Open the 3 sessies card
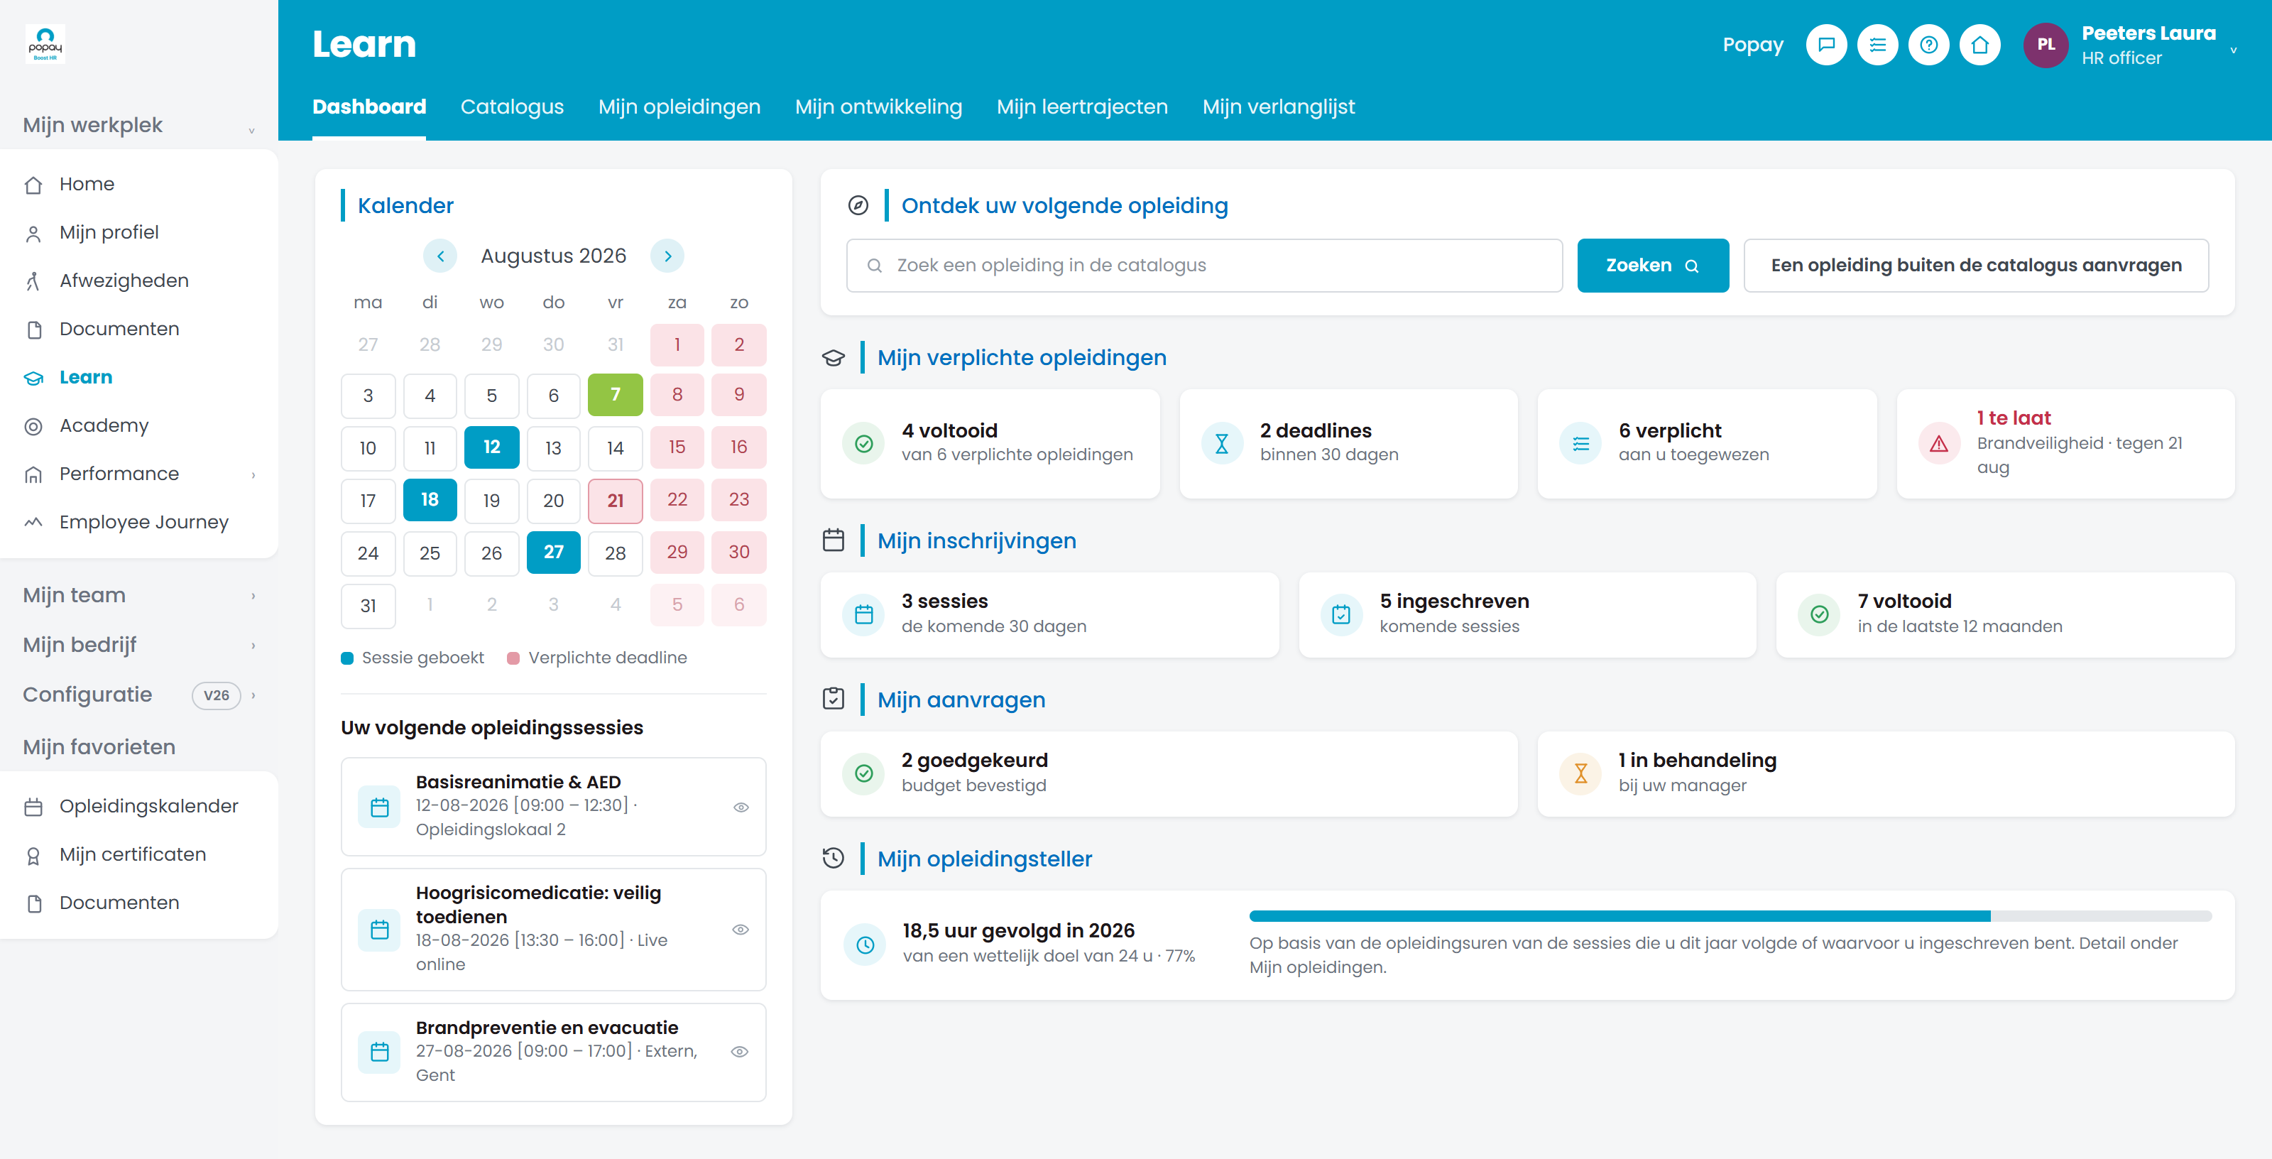 coord(1049,615)
